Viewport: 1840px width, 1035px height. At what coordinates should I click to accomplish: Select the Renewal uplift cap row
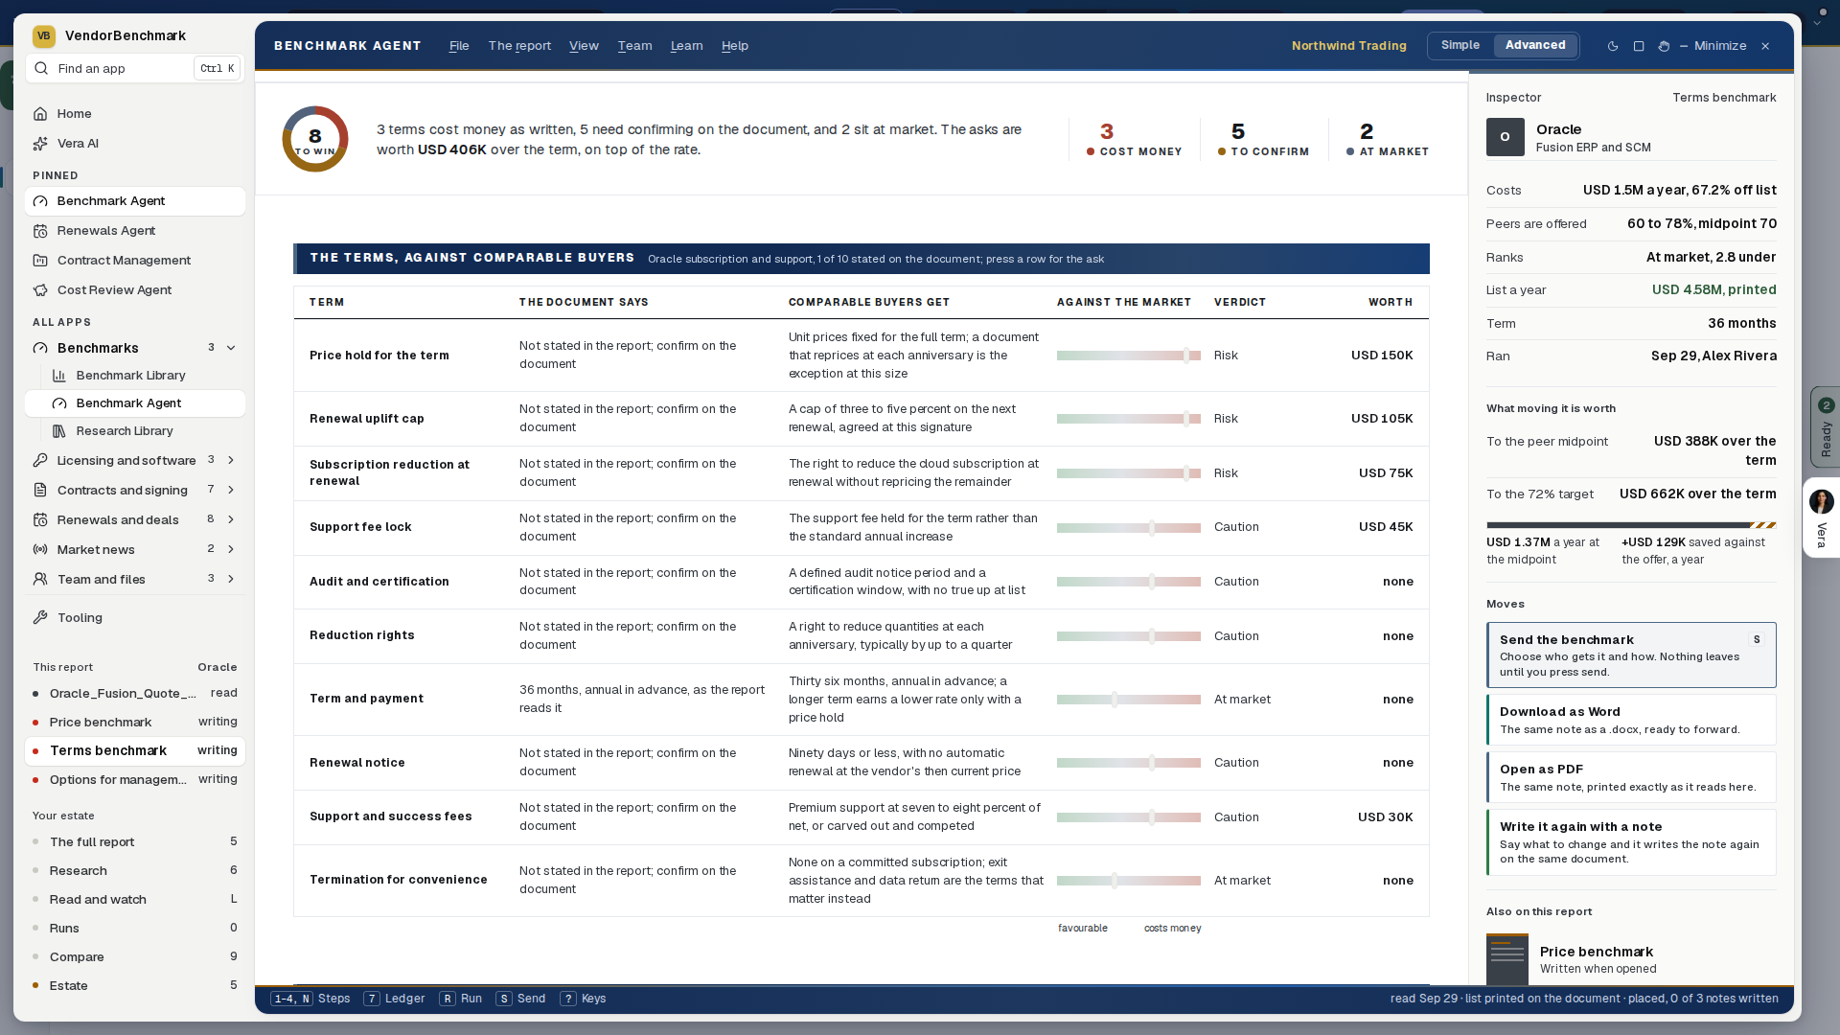coord(861,419)
